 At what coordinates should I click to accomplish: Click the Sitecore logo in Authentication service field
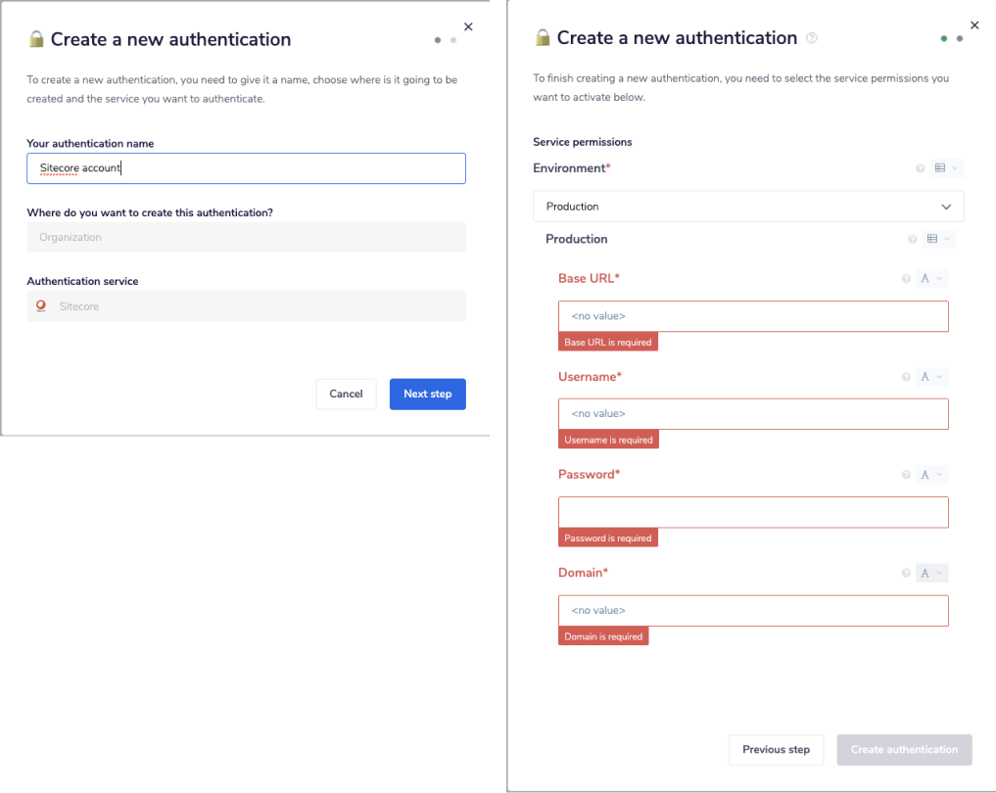[x=39, y=305]
